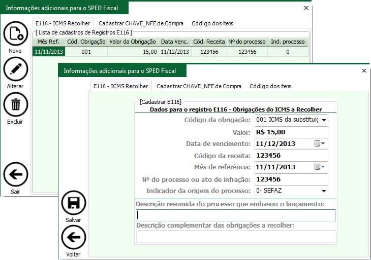Open the Data de vencimento date dropdown arrow
The width and height of the screenshot is (371, 260).
pyautogui.click(x=323, y=143)
